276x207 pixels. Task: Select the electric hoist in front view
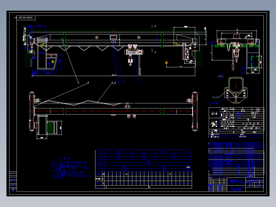134,55
